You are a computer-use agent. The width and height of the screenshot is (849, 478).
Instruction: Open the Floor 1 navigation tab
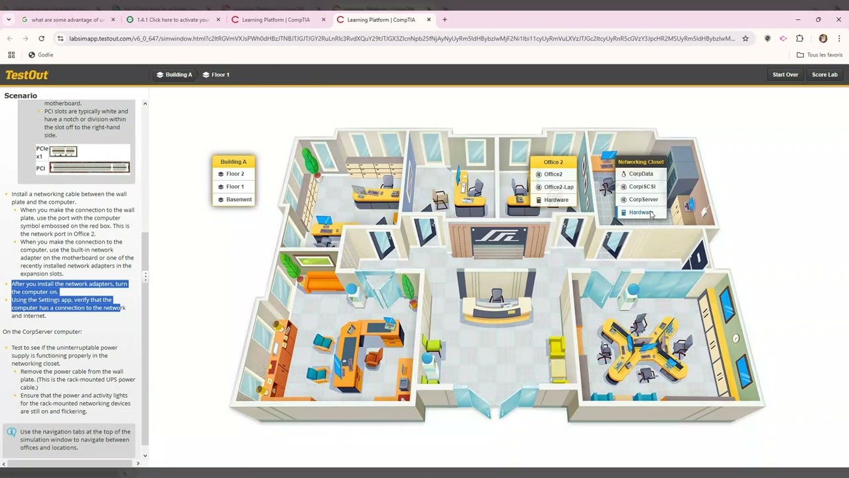216,74
